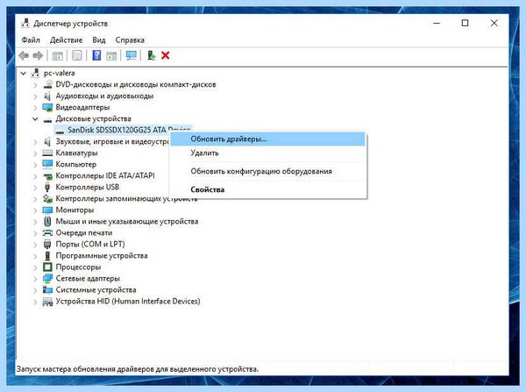The height and width of the screenshot is (392, 526).
Task: Click the Клавиатуры keyboard icon
Action: pyautogui.click(x=47, y=153)
